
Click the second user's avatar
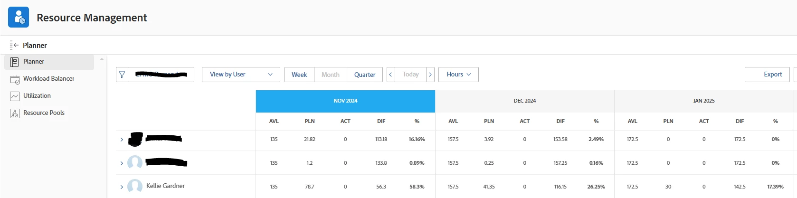(135, 162)
